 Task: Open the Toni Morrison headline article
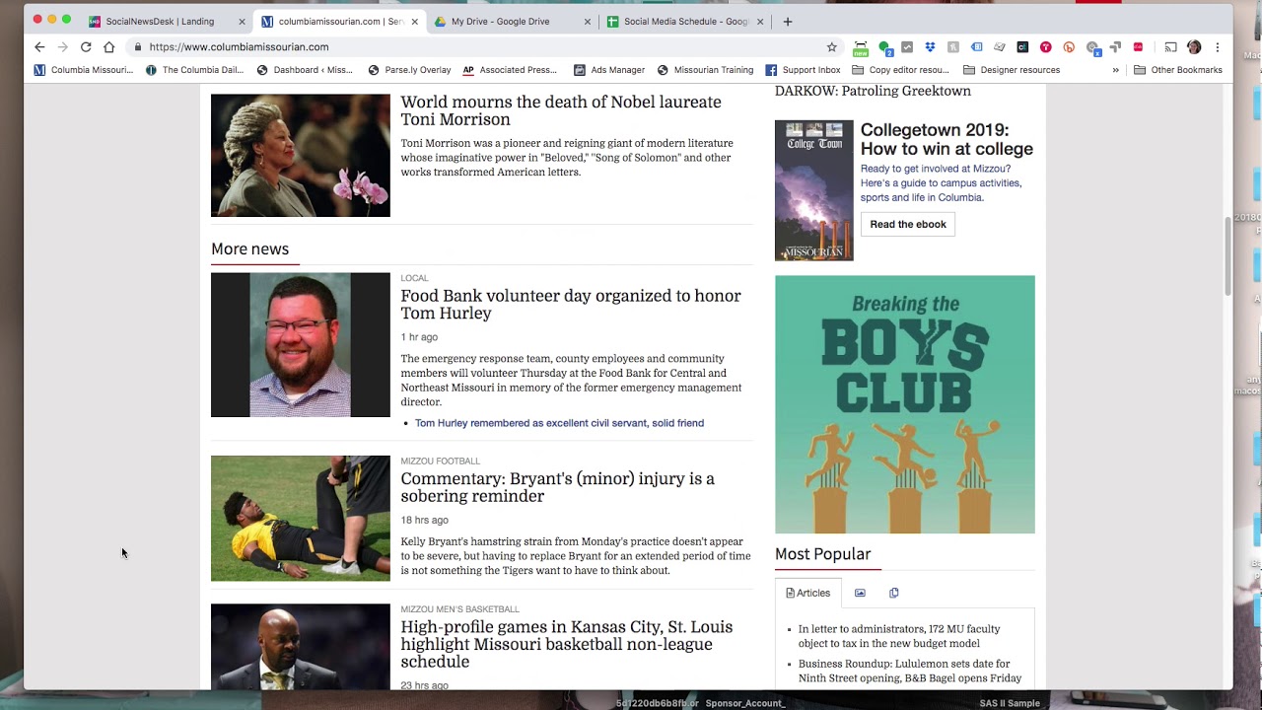point(561,110)
